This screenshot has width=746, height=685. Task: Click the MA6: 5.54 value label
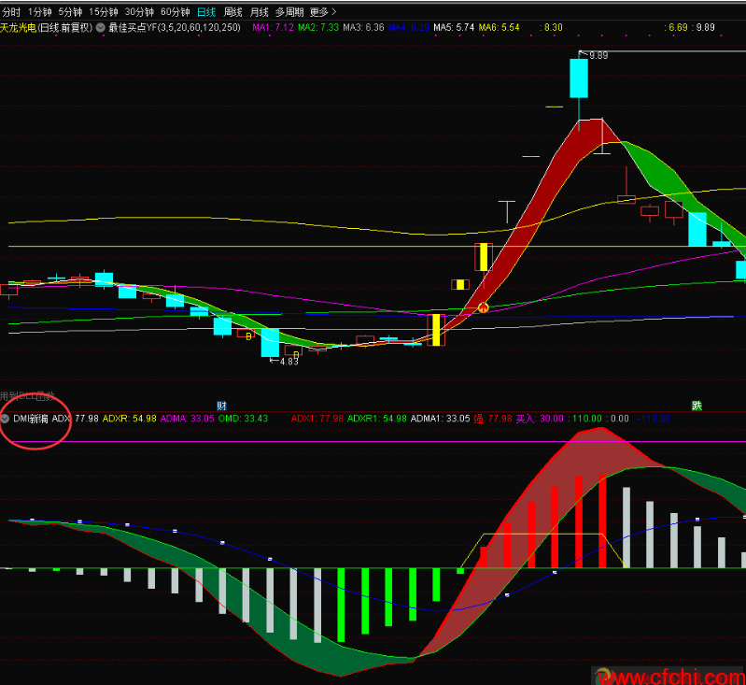click(500, 28)
